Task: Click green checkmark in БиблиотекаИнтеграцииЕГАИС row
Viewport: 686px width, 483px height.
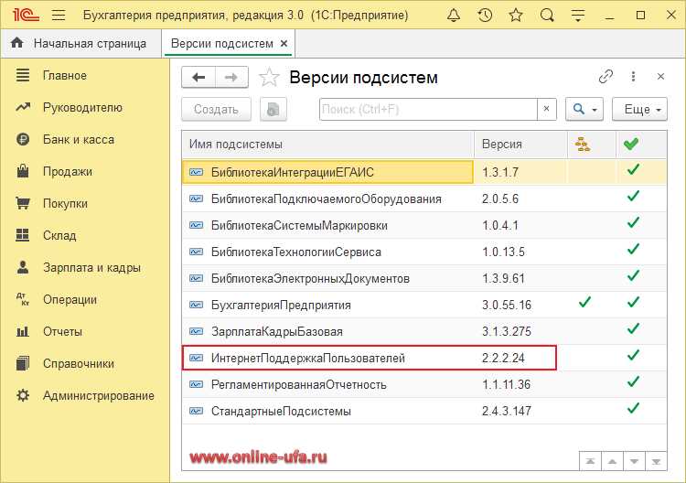Action: tap(633, 169)
